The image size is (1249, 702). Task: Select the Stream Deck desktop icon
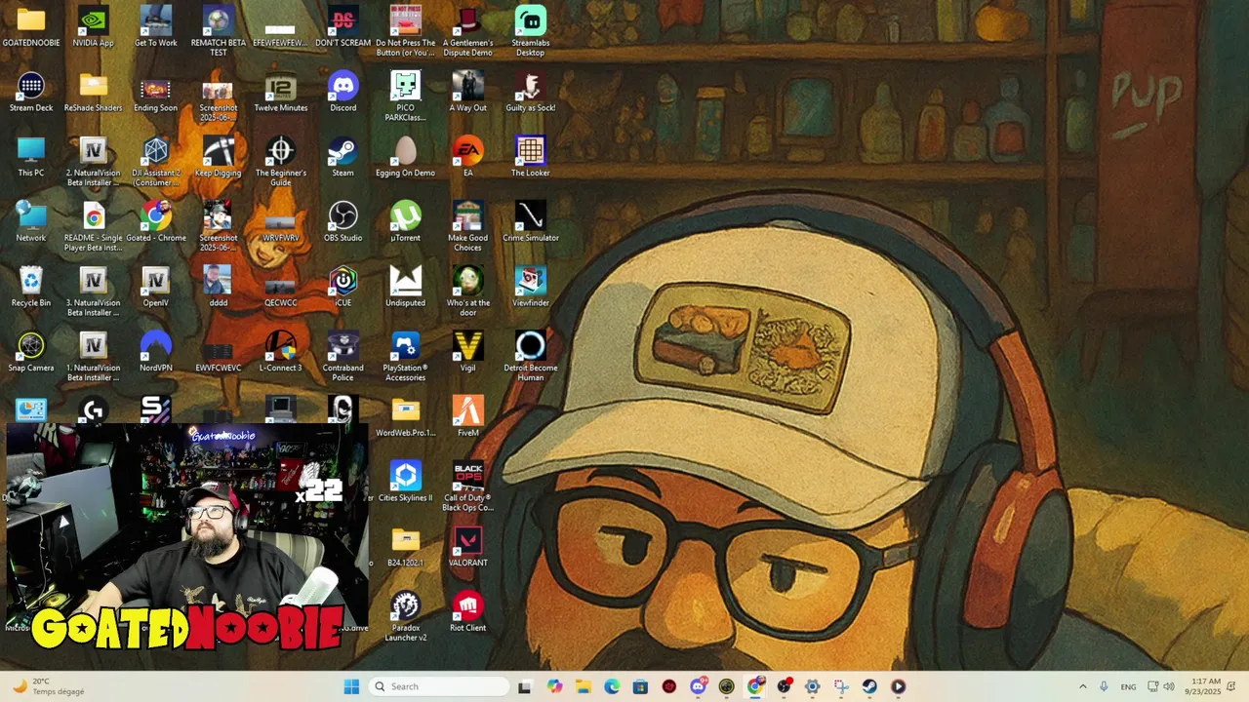coord(31,93)
